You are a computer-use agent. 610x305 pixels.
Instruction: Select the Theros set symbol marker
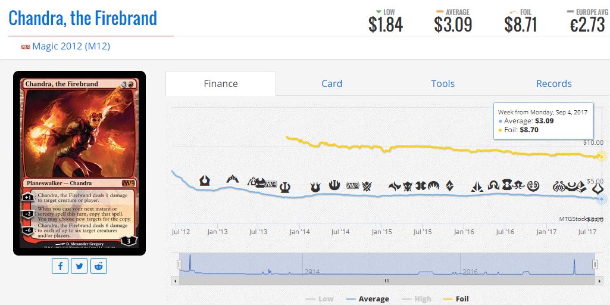(x=285, y=188)
